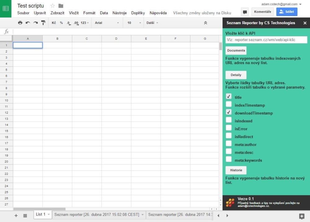Decrease decimal places
The width and height of the screenshot is (310, 222).
(x=69, y=23)
